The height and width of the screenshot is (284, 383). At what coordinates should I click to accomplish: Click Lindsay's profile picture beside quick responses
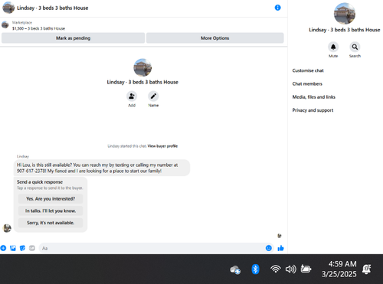pos(7,228)
